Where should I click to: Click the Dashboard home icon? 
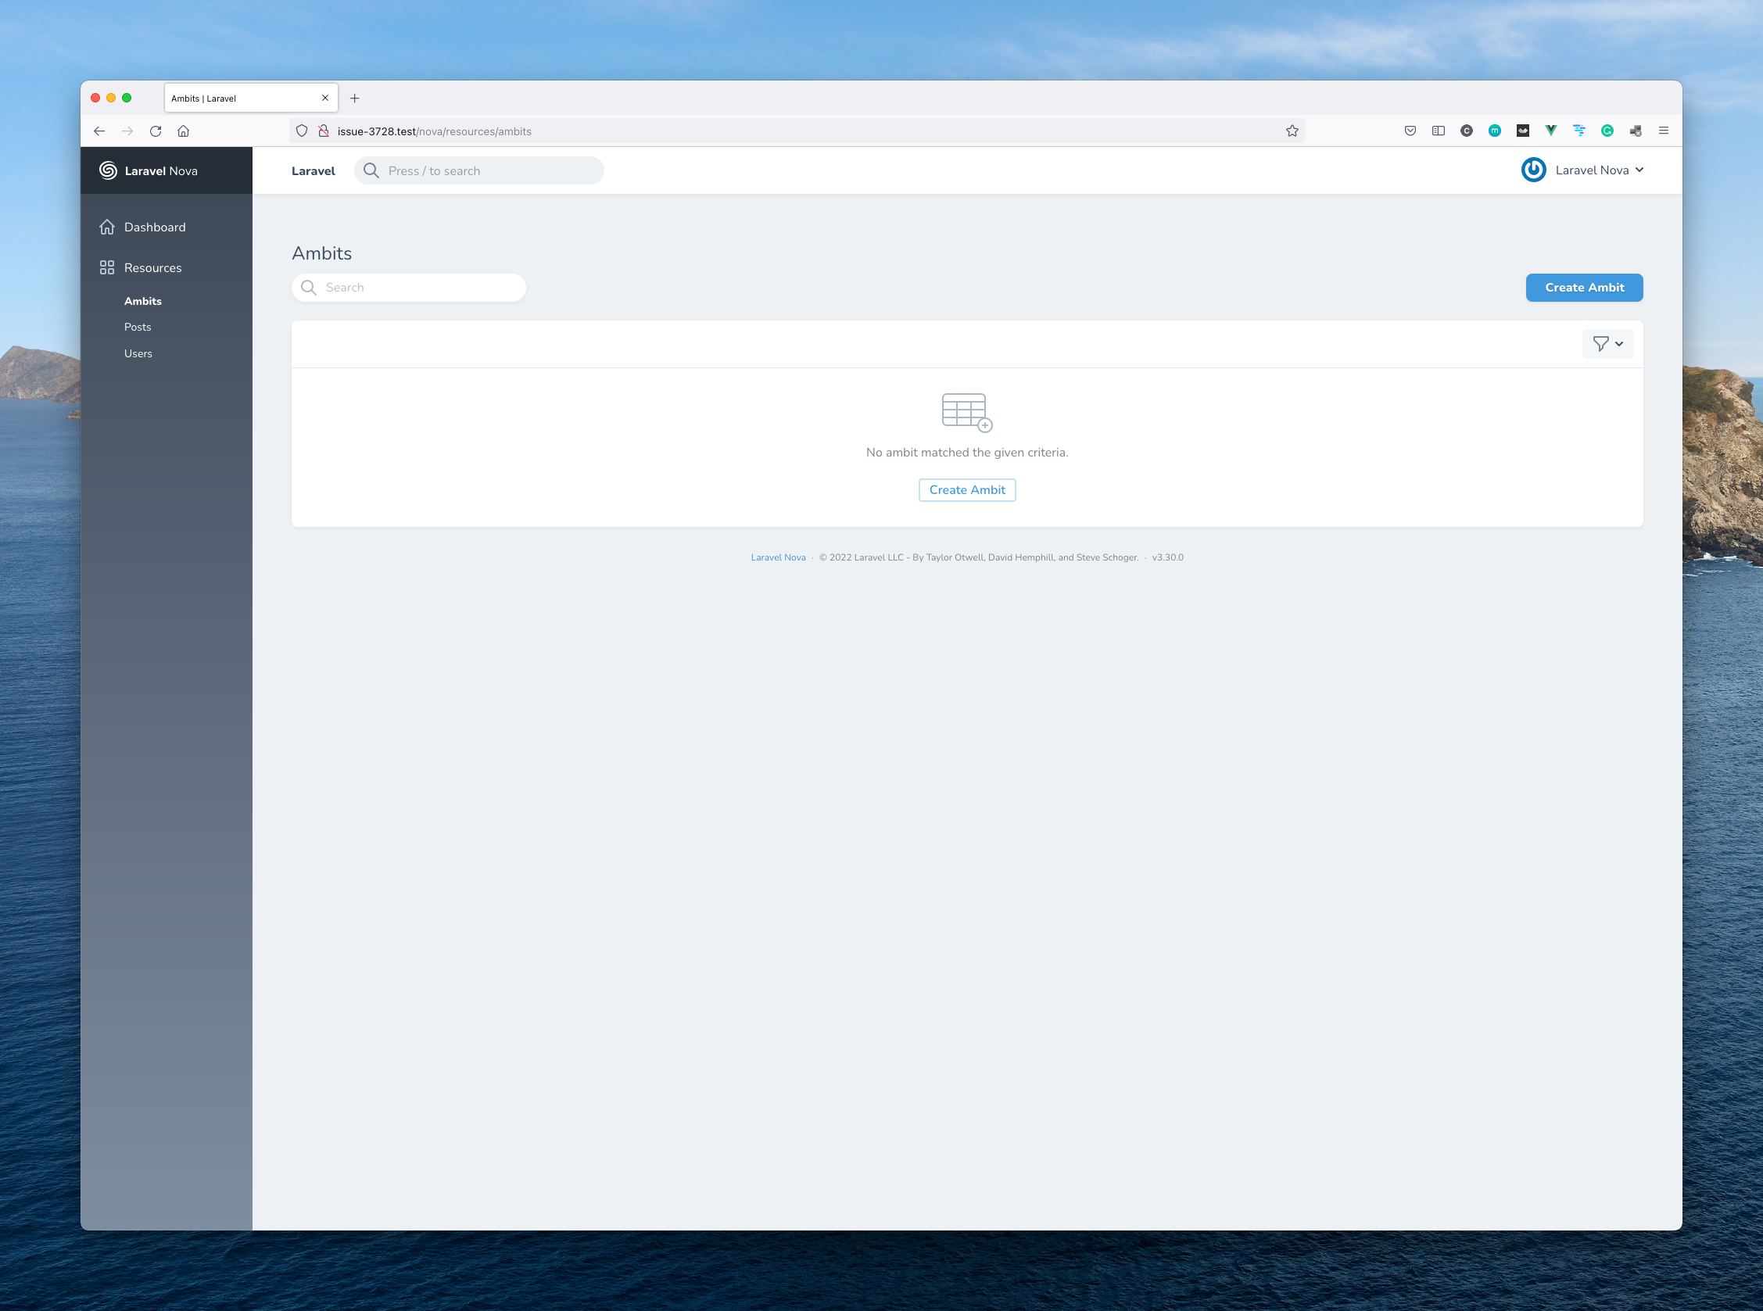(107, 227)
